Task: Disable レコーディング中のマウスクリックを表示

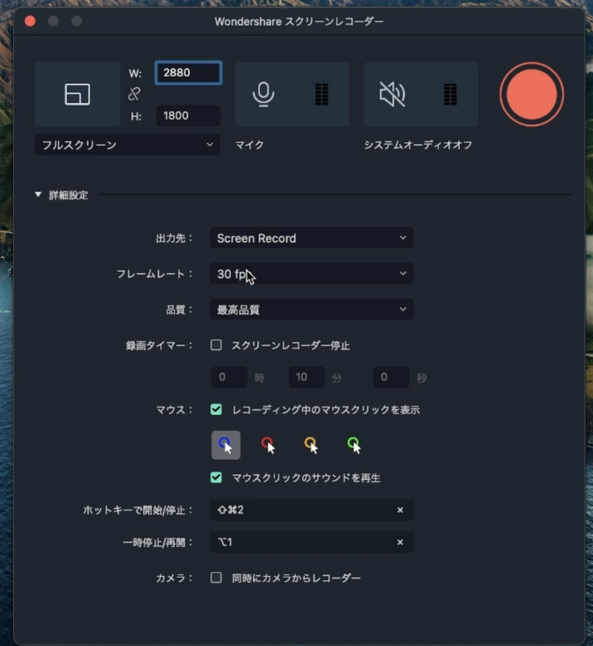Action: point(216,409)
